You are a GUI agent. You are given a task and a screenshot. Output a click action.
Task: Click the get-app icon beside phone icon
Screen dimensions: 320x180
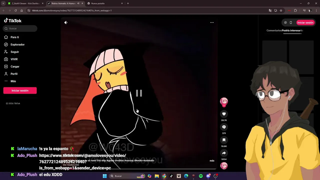pos(285,22)
